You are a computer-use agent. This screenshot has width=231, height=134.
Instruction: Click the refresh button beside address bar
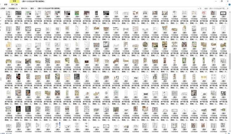(201, 9)
